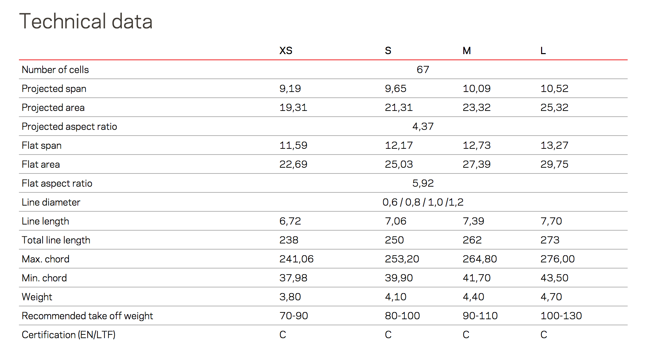Click the L size column header
652x351 pixels.
543,51
